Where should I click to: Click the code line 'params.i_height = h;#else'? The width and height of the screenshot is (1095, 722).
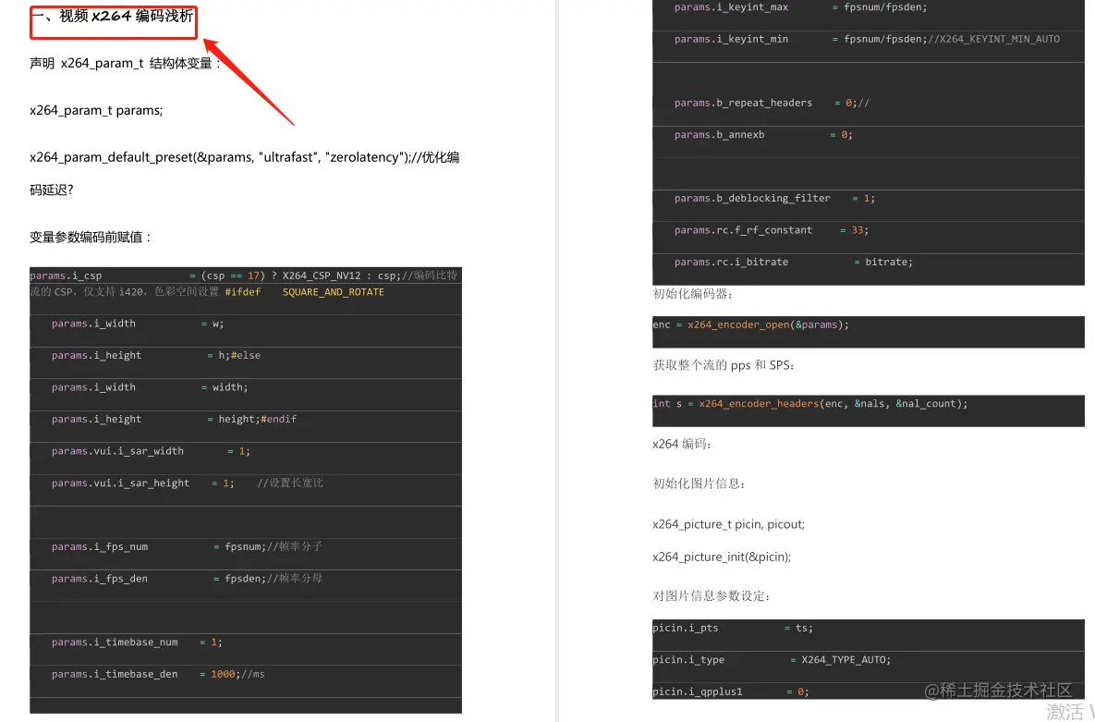[x=156, y=355]
